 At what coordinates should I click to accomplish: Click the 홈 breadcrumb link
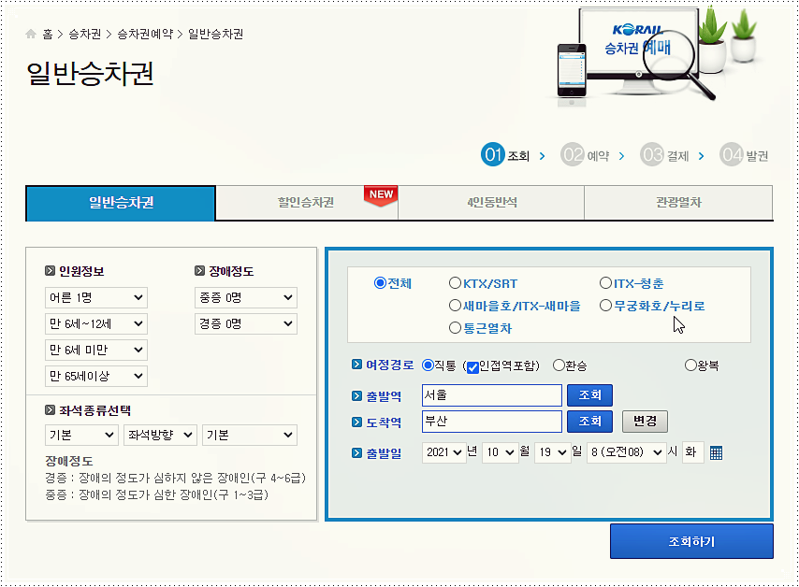pos(48,34)
